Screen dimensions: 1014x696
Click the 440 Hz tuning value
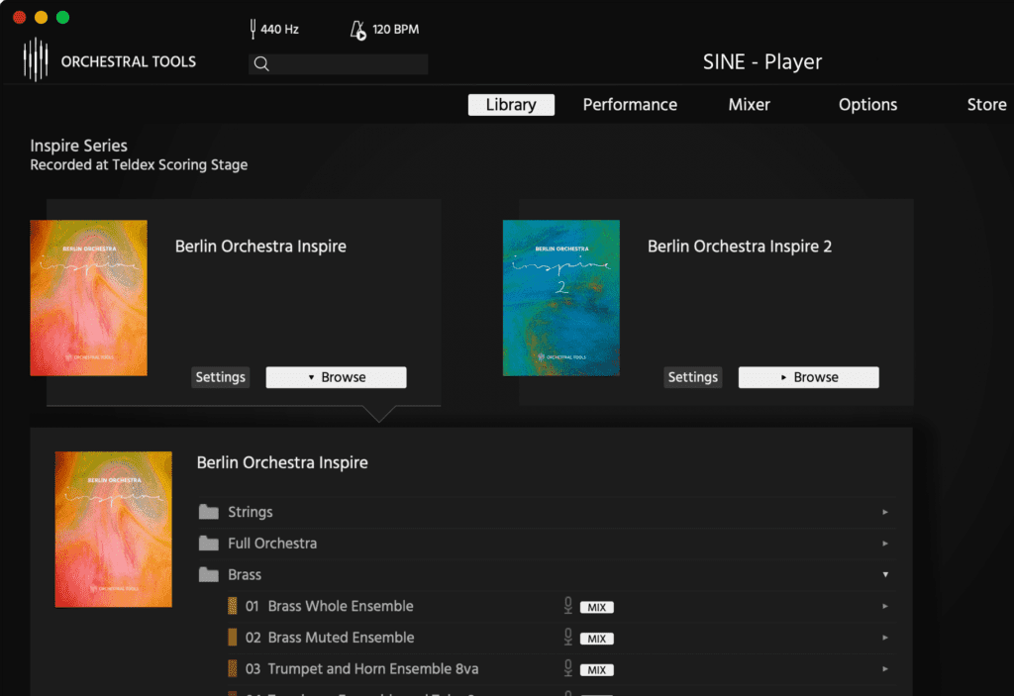[x=279, y=30]
